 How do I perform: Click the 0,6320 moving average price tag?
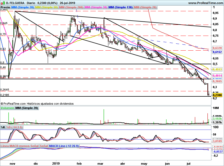(x=217, y=48)
